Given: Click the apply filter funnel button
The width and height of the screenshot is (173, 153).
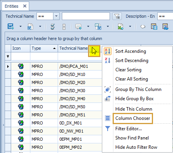Looking at the screenshot, I should coord(117,16).
